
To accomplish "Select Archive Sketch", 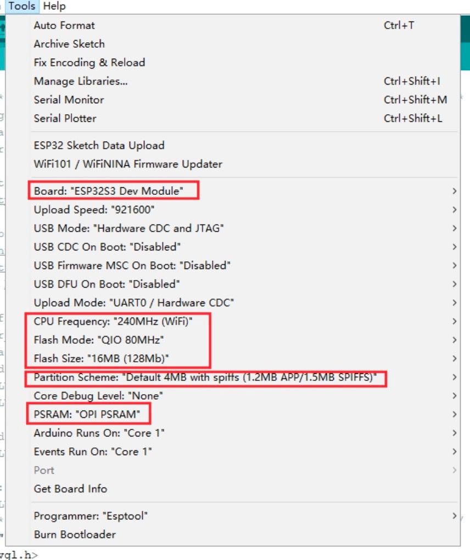I will 233,44.
